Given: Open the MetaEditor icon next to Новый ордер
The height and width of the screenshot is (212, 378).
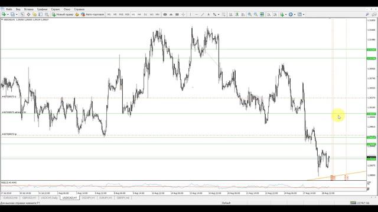Looking at the screenshot, I should coord(77,14).
